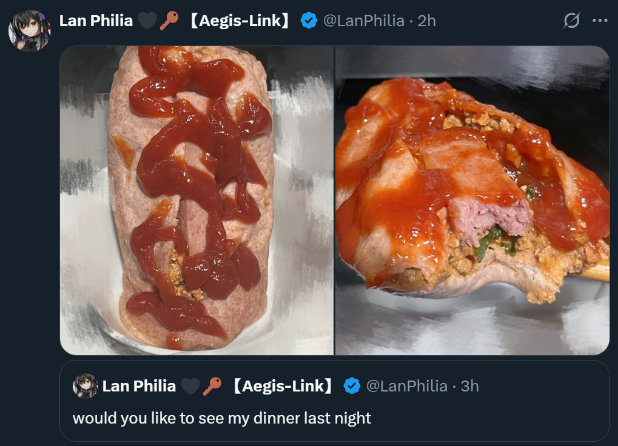Image resolution: width=618 pixels, height=446 pixels.
Task: Click the dark heart emoji in the main post name
Action: (x=146, y=21)
